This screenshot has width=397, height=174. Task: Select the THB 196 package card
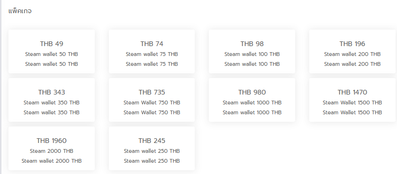(x=352, y=52)
